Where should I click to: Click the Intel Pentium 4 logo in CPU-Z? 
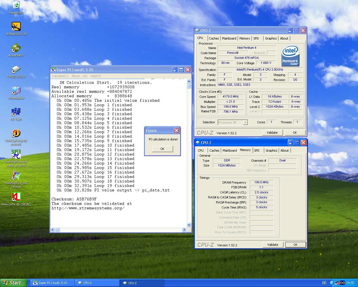tap(290, 56)
